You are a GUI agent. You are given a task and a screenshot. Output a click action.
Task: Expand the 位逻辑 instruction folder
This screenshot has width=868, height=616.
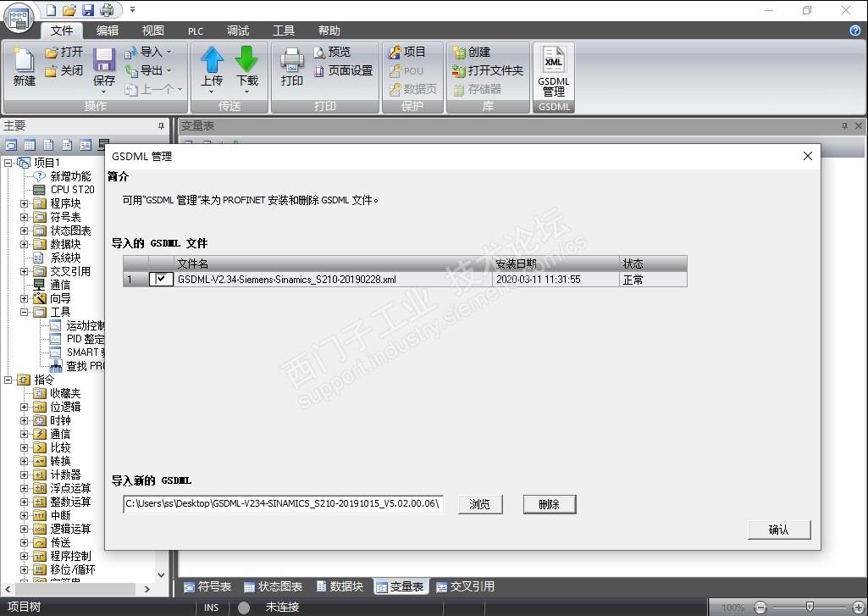(24, 407)
